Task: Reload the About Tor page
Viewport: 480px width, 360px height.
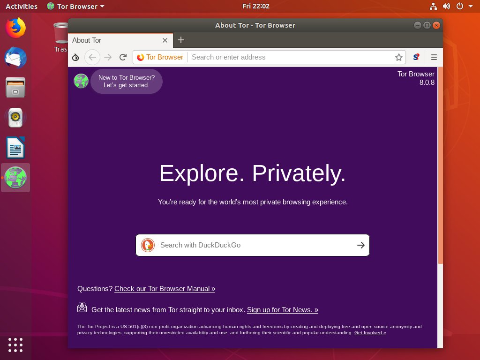Action: [123, 57]
